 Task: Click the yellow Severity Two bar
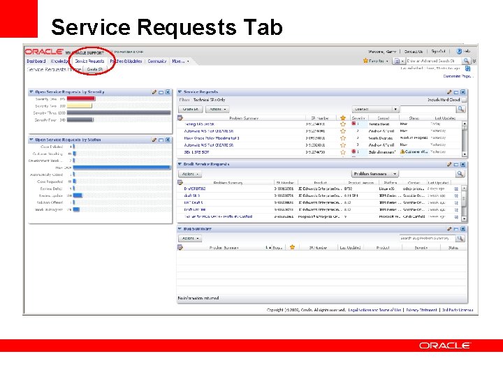pos(79,106)
